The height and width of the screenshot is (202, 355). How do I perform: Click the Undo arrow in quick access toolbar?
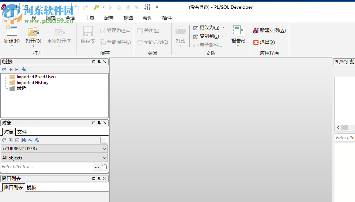(x=77, y=7)
